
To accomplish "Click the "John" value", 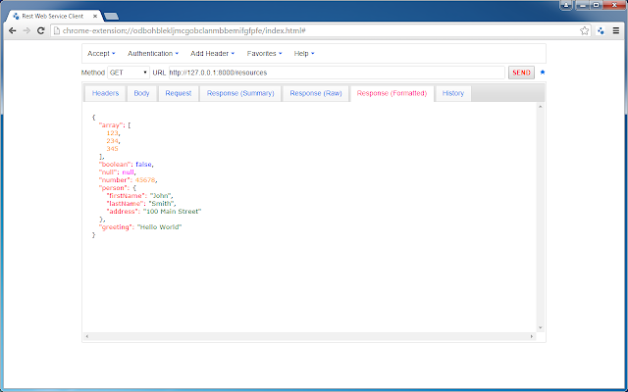I will 160,196.
